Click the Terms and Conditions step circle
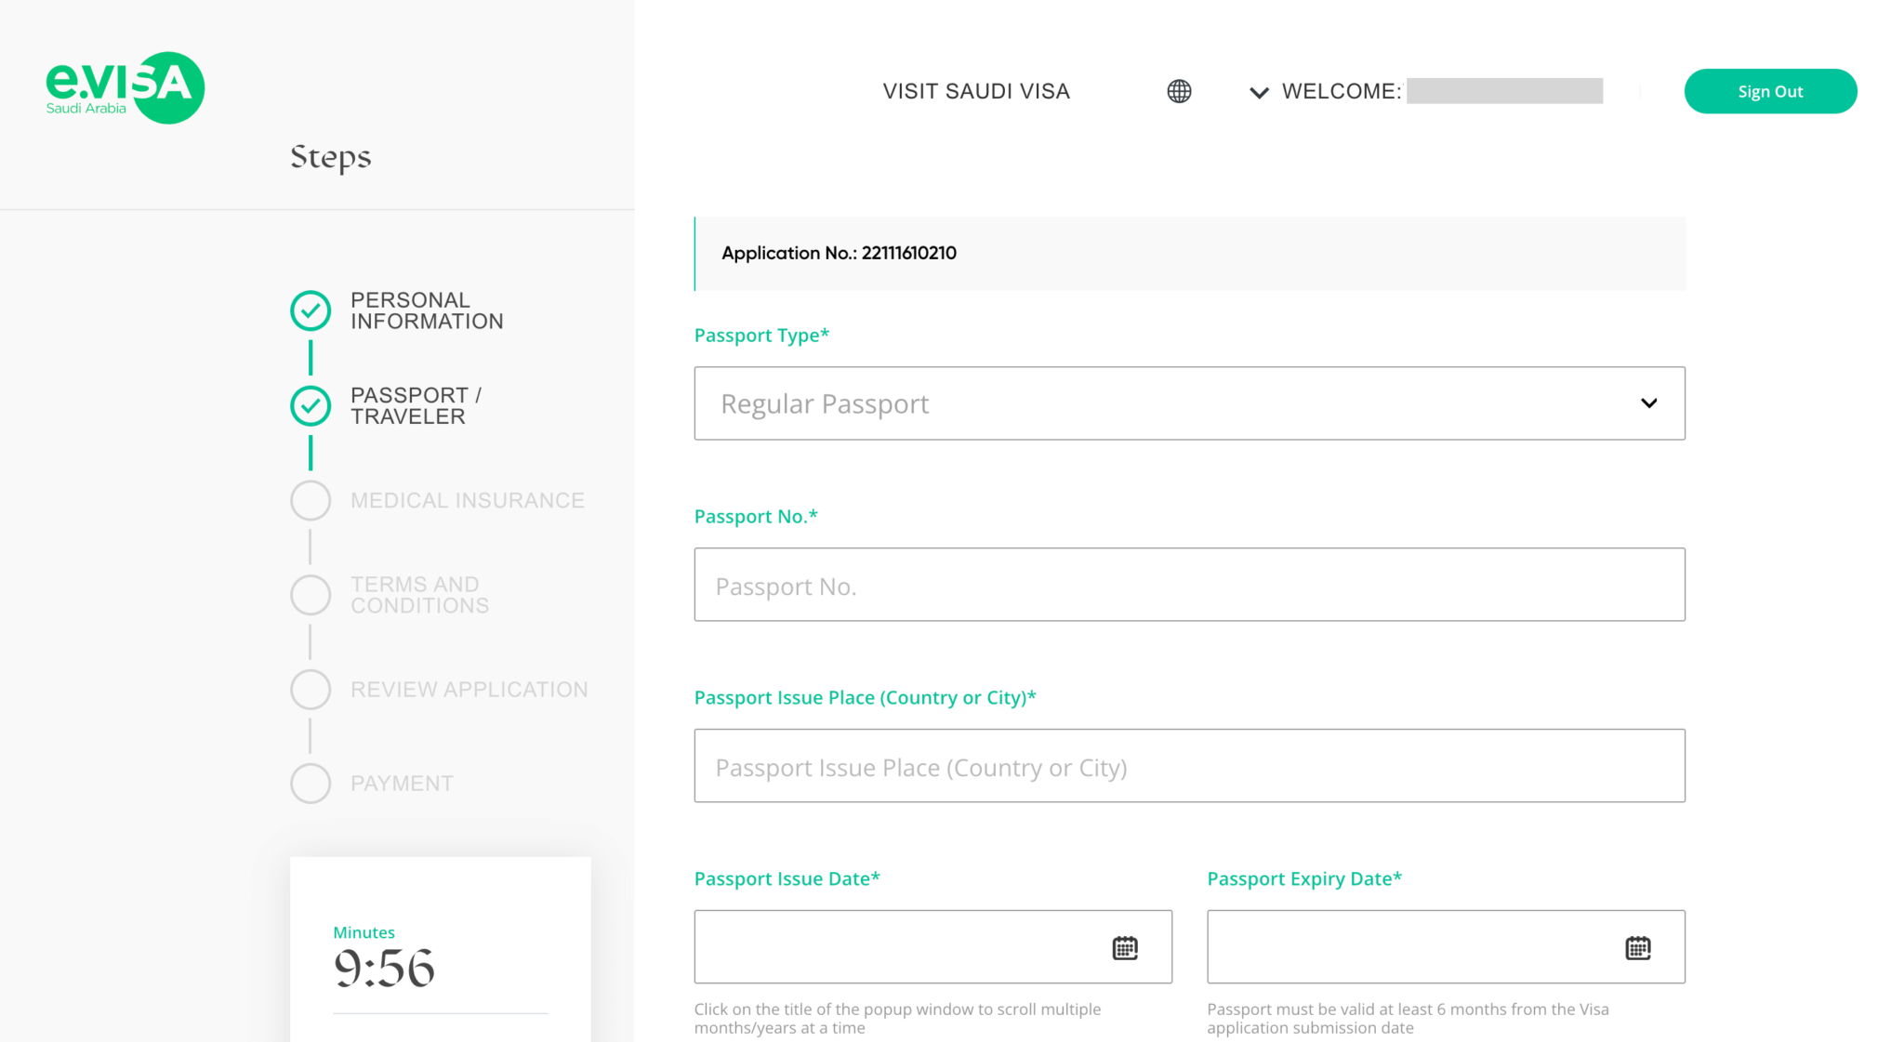 click(x=311, y=595)
